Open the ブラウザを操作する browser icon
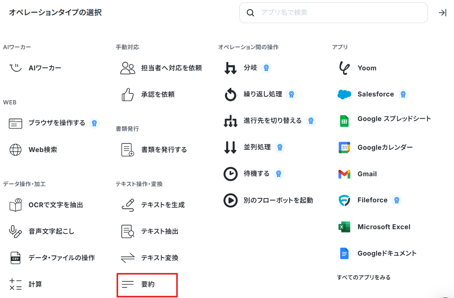 15,123
